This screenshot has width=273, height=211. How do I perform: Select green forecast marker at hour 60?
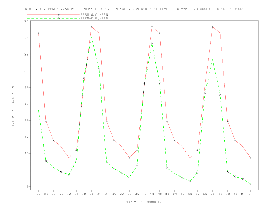pos(190,181)
